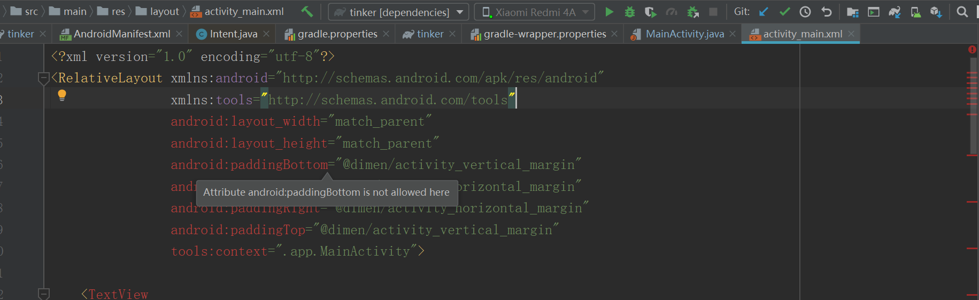
Task: Click the RelativeLayout tag name
Action: pyautogui.click(x=110, y=78)
